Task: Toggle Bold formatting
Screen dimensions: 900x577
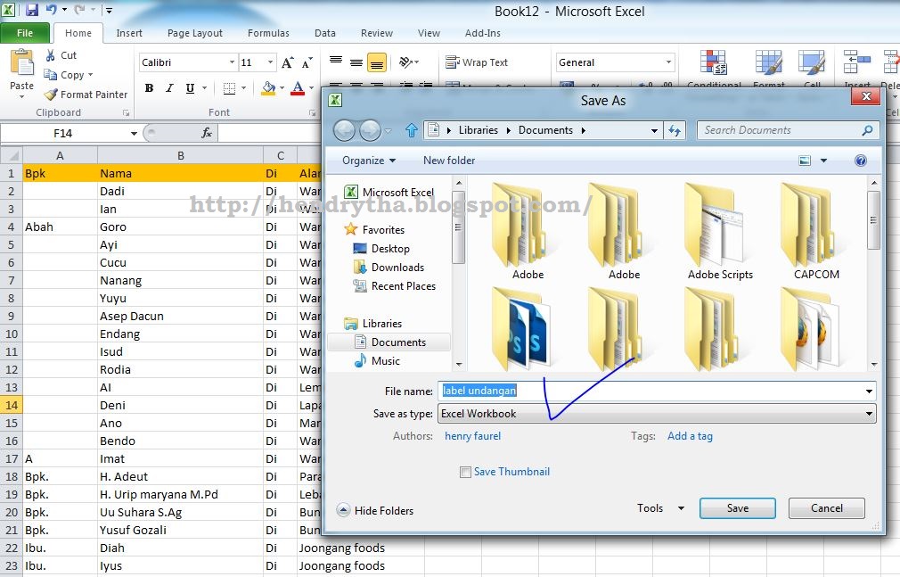Action: (149, 88)
